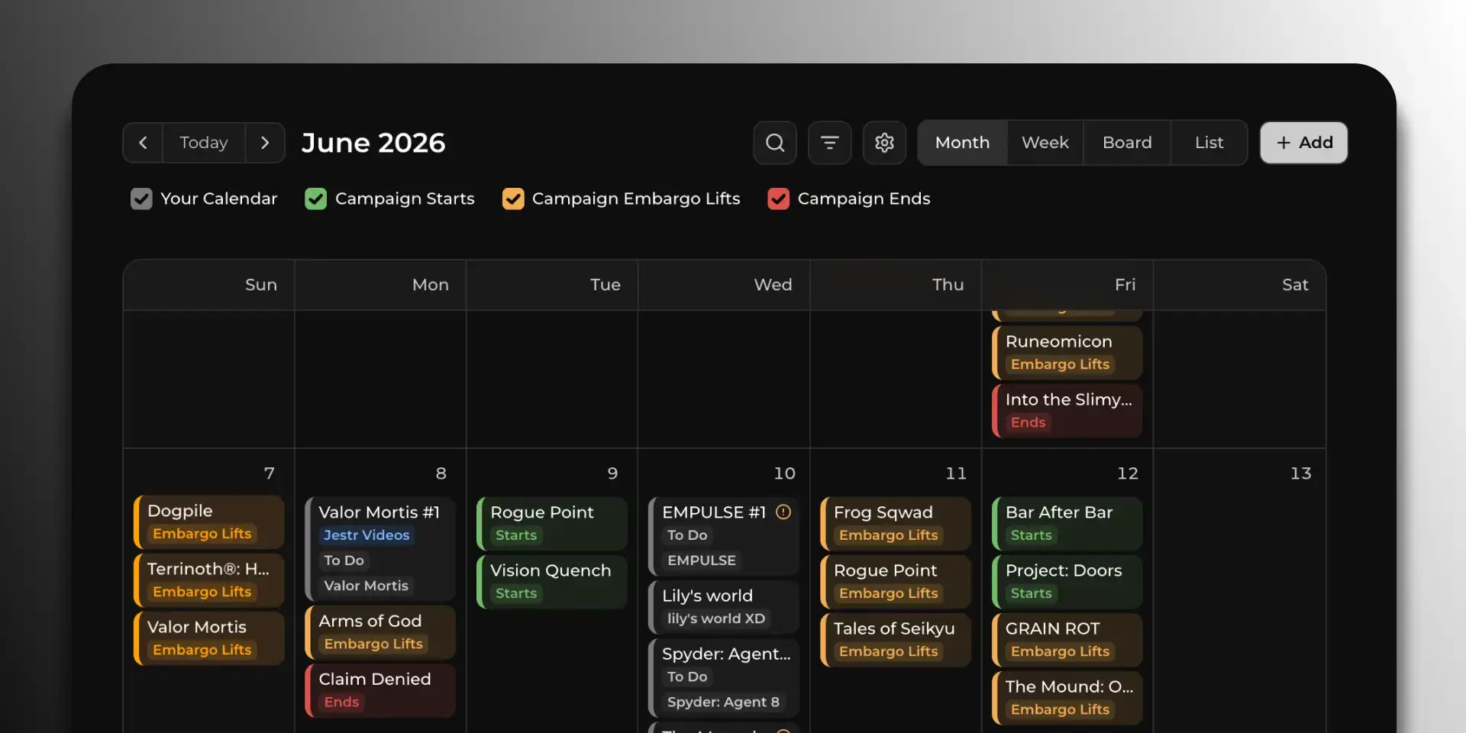Switch to Board view
Viewport: 1466px width, 733px height.
point(1127,143)
